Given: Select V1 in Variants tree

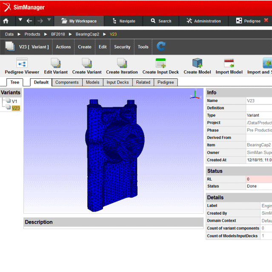Looking at the screenshot, I should coord(14,101).
